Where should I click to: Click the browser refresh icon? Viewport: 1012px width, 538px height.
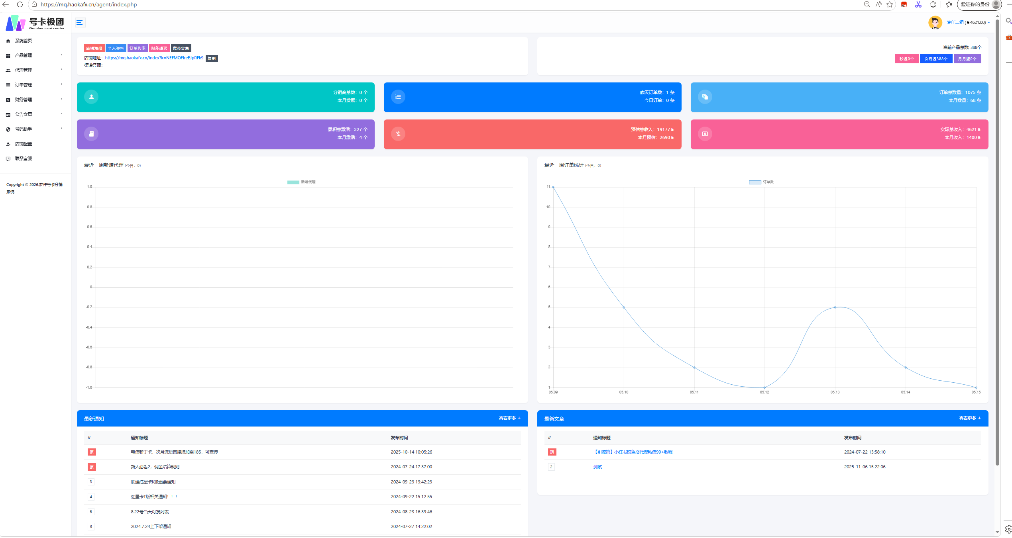coord(20,4)
